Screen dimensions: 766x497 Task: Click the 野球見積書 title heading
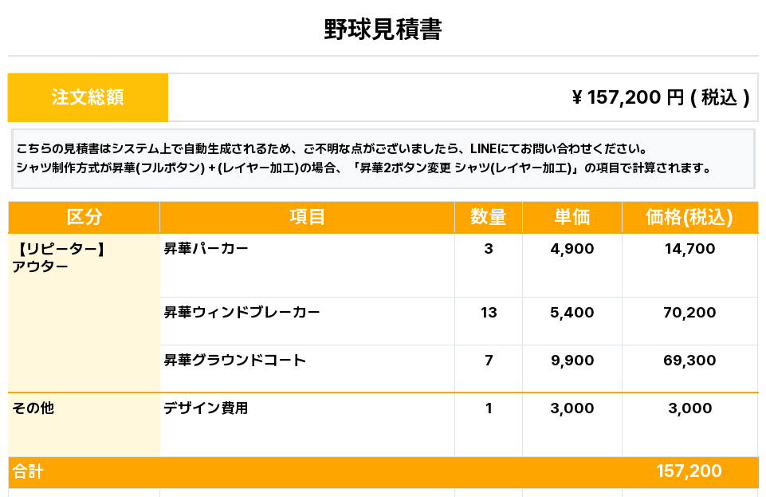coord(383,30)
